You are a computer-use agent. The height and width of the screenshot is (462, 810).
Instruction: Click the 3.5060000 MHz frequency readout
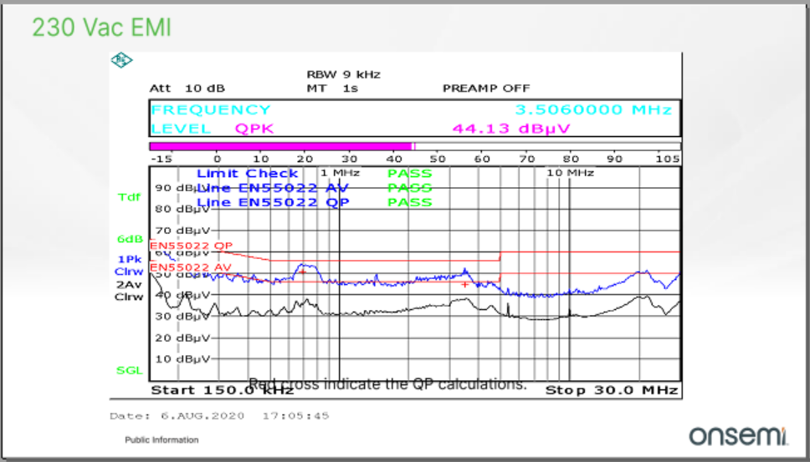coord(592,110)
